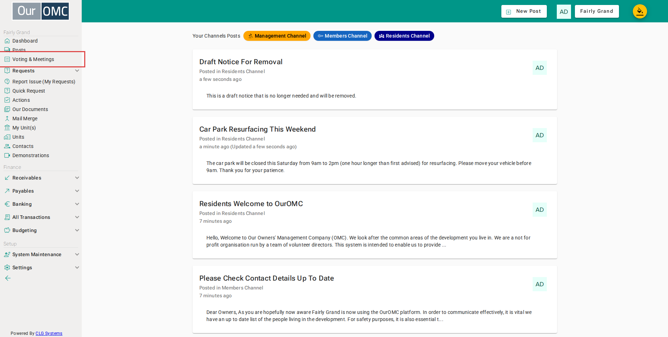Click the Our Documents icon

(7, 109)
